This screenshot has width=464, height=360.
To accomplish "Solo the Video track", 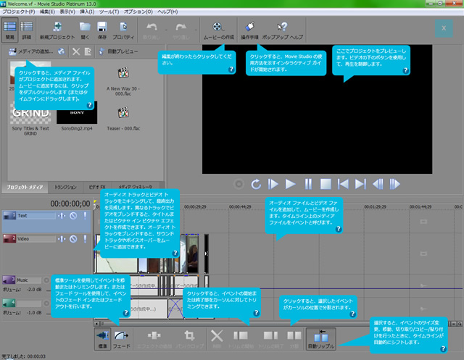I will tap(85, 239).
